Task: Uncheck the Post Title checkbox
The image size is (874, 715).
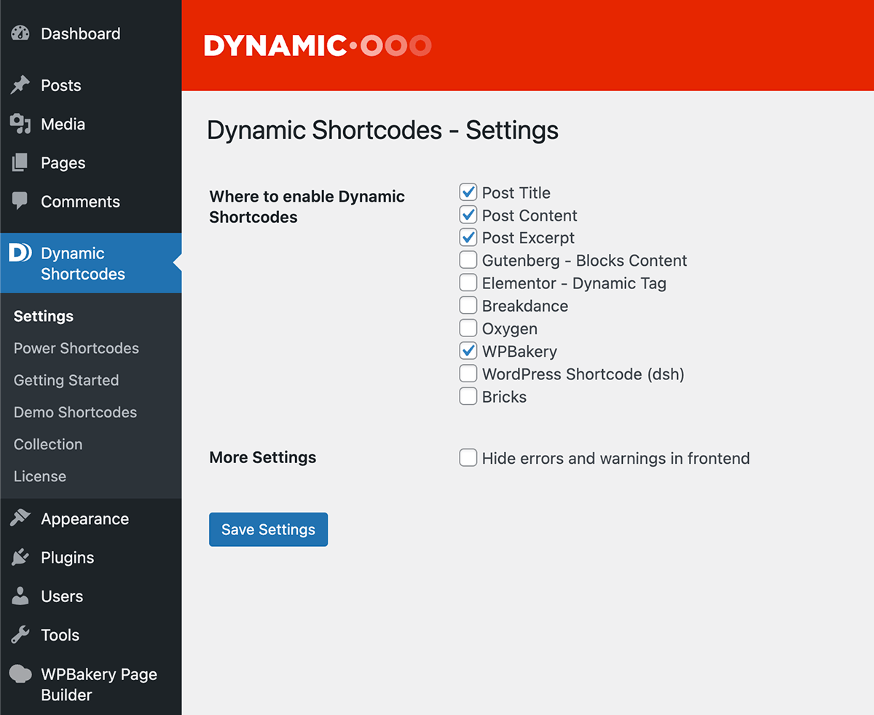Action: pos(468,193)
